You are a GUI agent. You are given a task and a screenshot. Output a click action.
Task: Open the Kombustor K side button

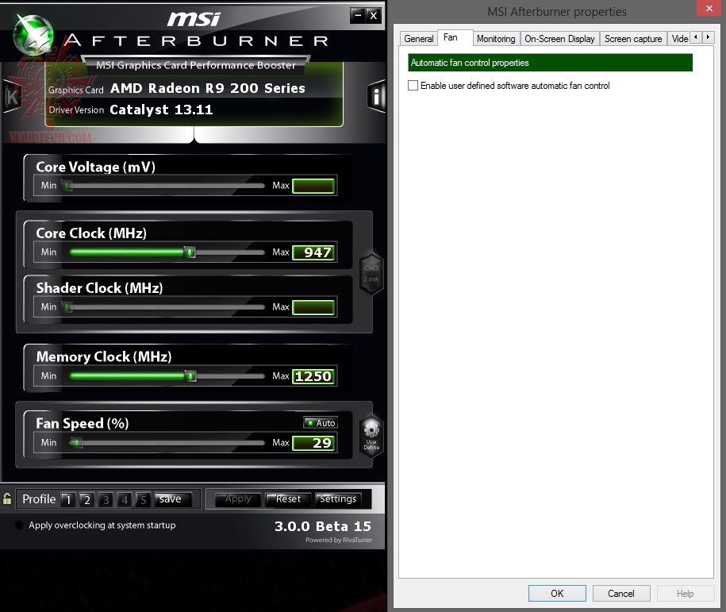[x=11, y=97]
